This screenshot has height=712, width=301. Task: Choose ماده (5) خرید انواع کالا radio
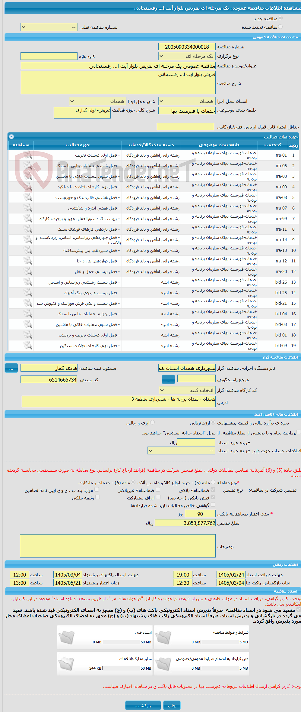pyautogui.click(x=213, y=482)
